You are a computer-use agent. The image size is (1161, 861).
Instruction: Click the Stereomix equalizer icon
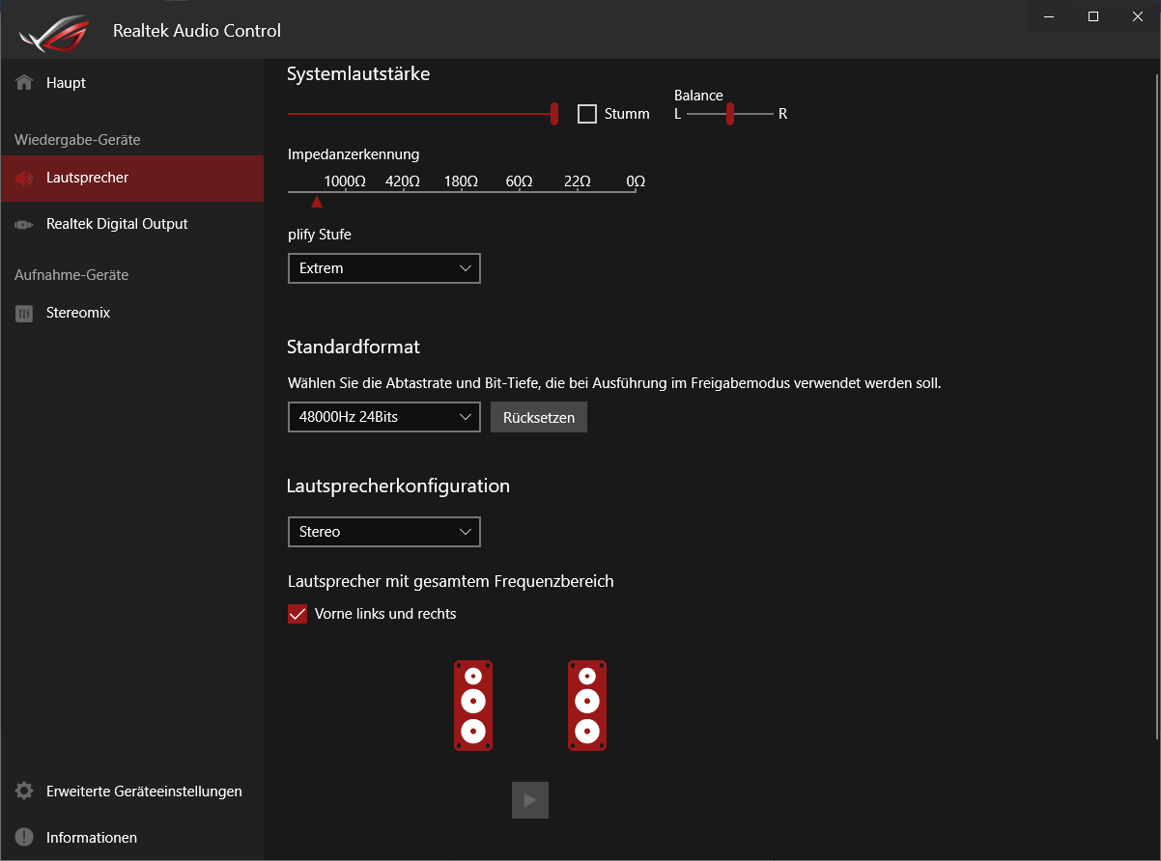tap(24, 314)
